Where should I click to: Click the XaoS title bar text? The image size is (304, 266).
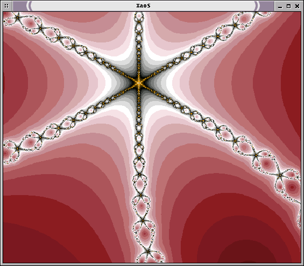(x=143, y=6)
